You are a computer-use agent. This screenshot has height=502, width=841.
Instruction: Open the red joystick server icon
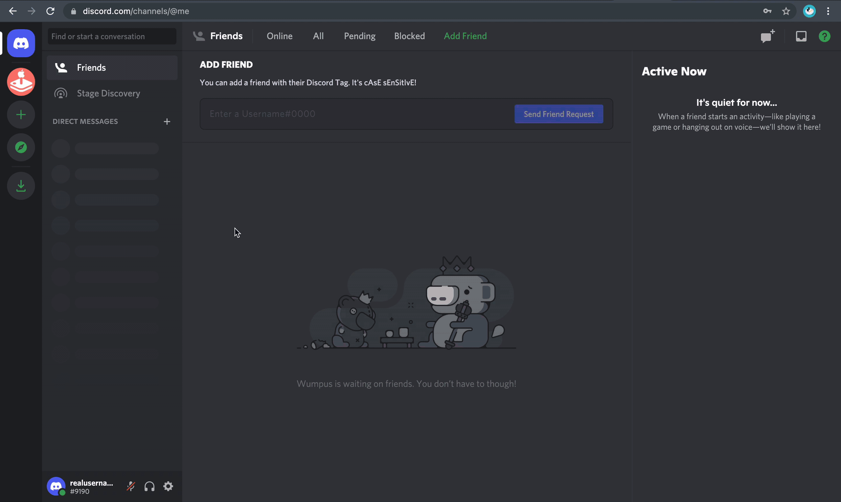tap(21, 82)
